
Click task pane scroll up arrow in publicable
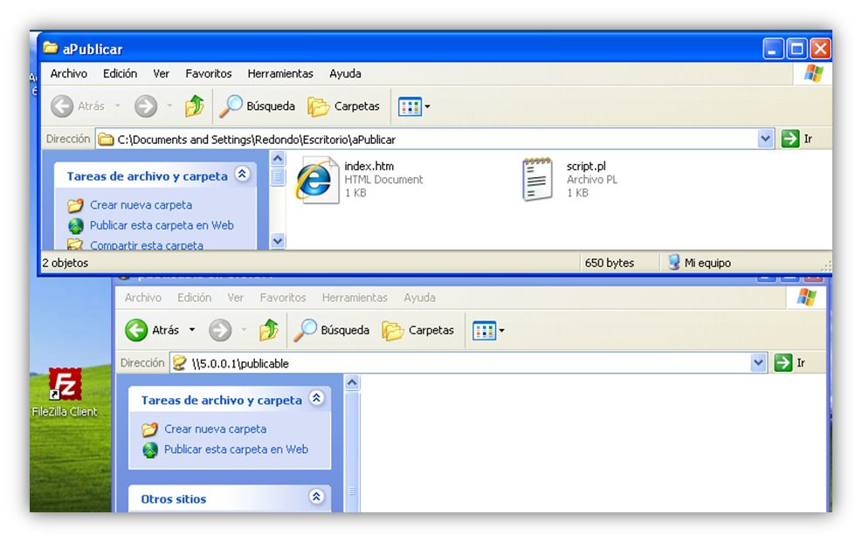click(x=352, y=383)
